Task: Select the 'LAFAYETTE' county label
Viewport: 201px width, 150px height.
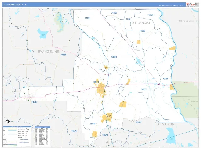Action: point(114,142)
